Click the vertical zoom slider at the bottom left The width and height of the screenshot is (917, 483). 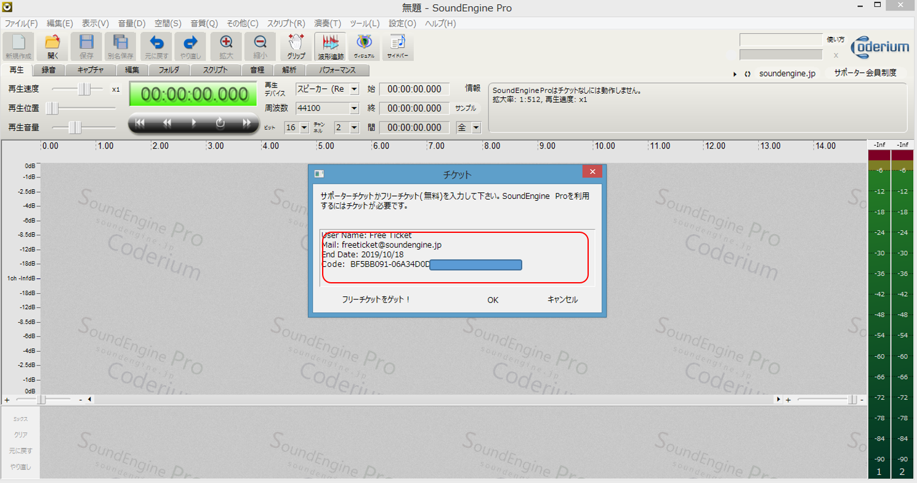click(42, 400)
